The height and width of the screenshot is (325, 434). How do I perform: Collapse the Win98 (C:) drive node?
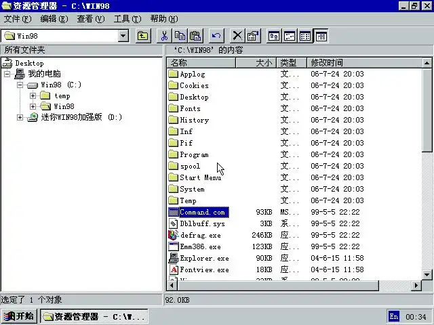click(x=20, y=85)
